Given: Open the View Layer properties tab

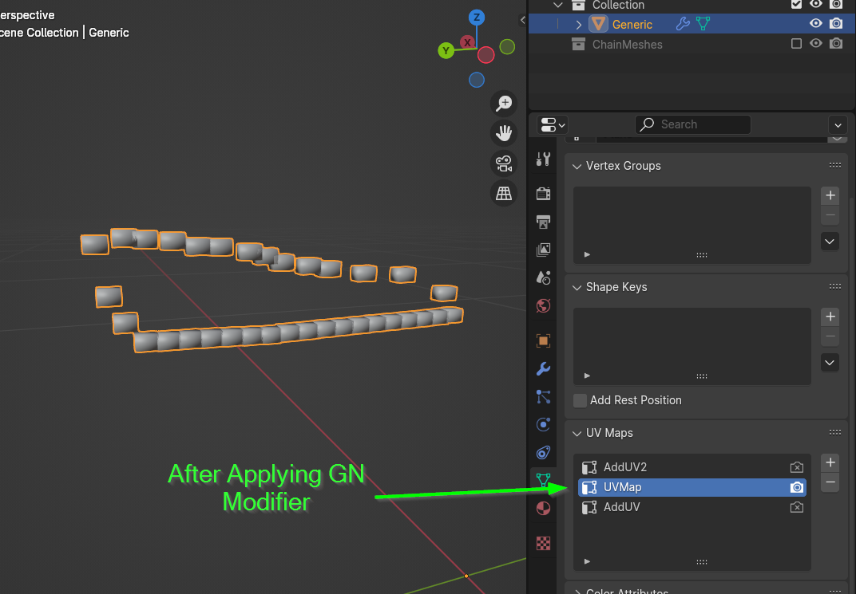Looking at the screenshot, I should [x=543, y=250].
